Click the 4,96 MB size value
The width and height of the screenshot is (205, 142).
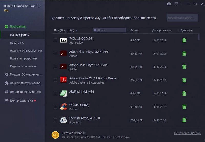[x=135, y=40]
